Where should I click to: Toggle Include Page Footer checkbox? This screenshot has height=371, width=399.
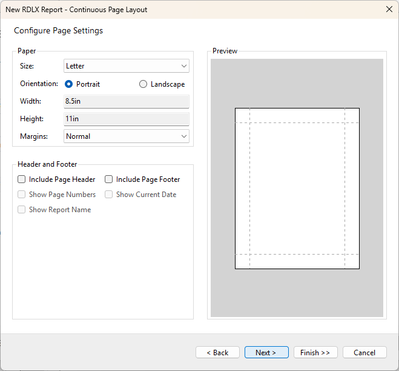[x=109, y=179]
